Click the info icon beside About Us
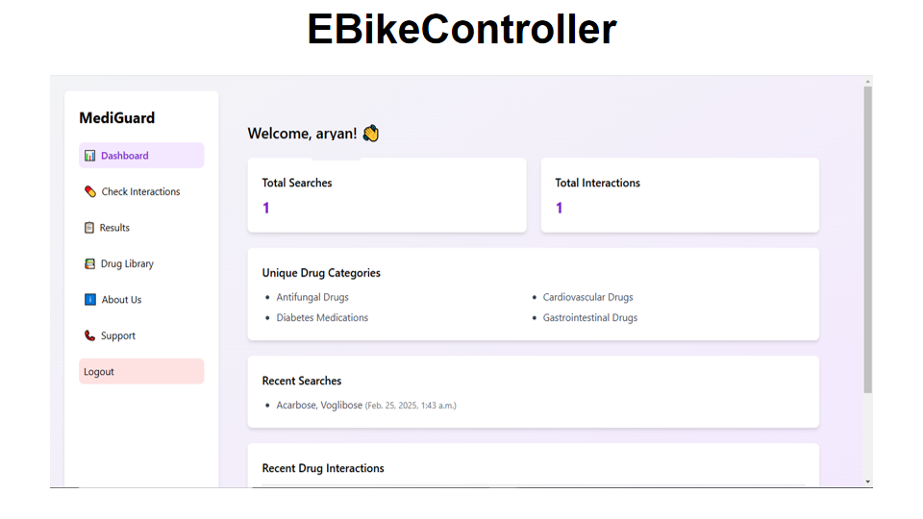Screen dimensions: 923x519 coord(90,300)
